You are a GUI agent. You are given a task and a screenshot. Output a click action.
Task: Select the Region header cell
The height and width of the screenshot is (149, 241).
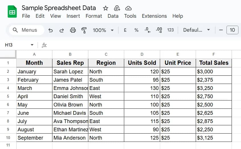(106, 63)
